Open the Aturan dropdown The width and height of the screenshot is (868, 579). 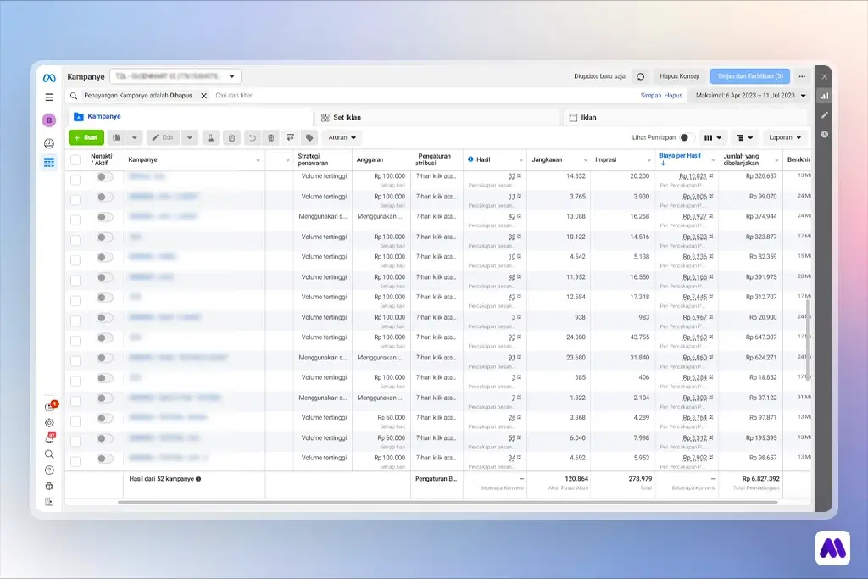(342, 138)
